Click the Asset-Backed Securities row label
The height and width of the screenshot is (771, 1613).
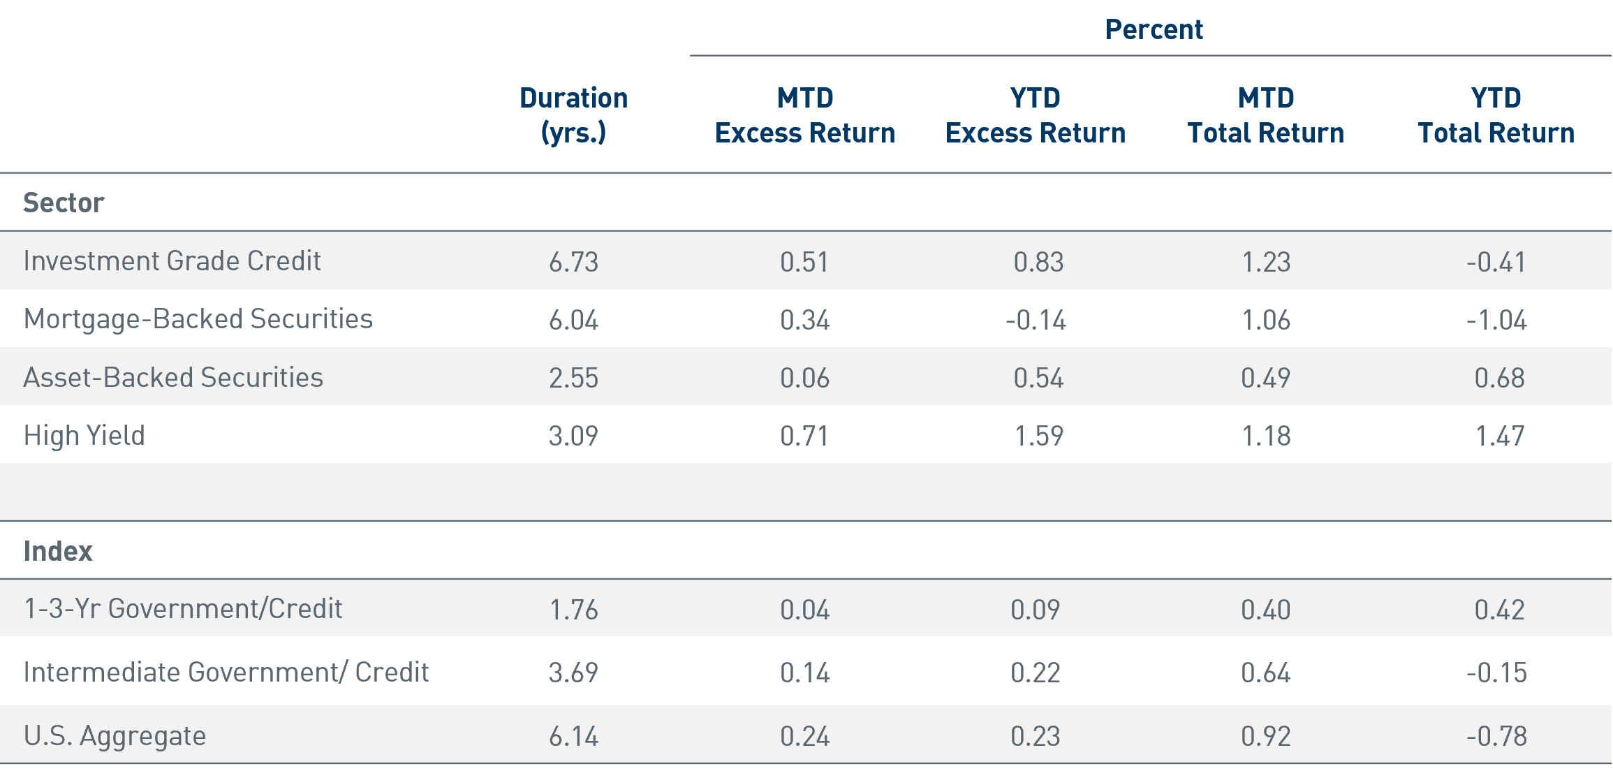173,377
